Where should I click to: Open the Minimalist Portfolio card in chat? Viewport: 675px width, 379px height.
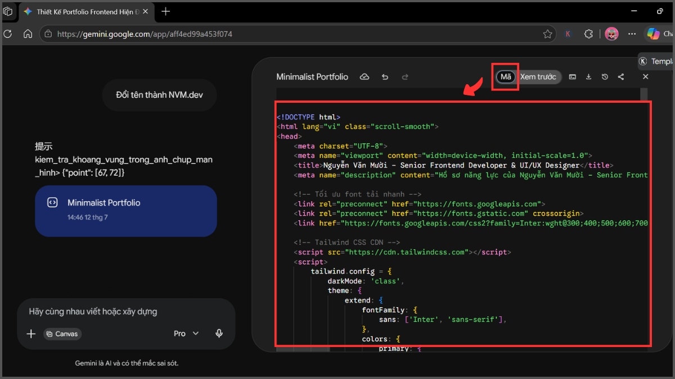click(126, 211)
